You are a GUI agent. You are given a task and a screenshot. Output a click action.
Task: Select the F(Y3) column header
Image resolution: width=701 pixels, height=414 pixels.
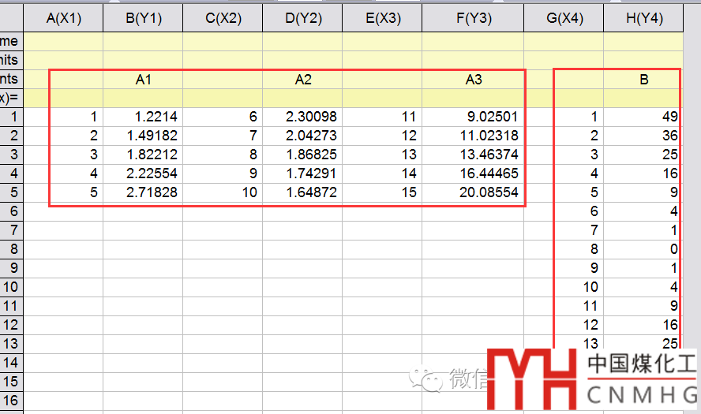click(x=472, y=19)
